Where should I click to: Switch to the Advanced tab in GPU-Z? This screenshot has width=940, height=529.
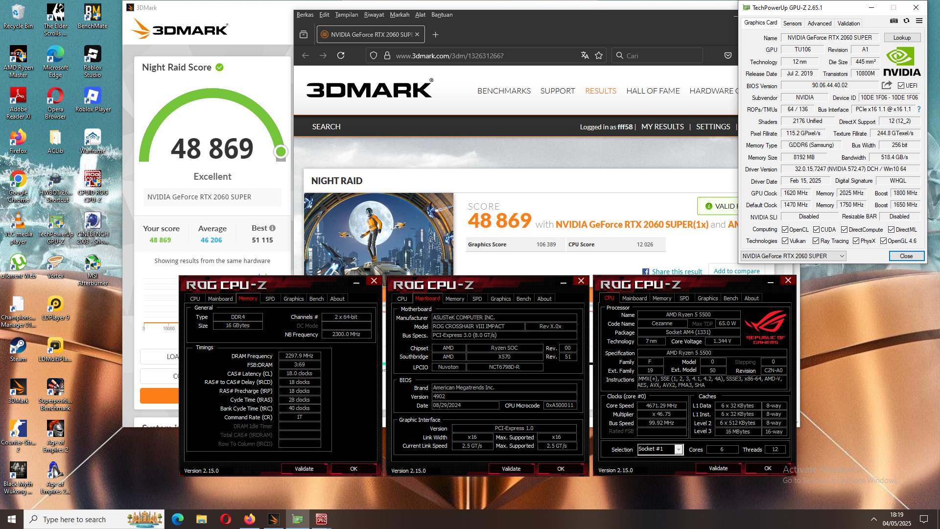pos(819,23)
